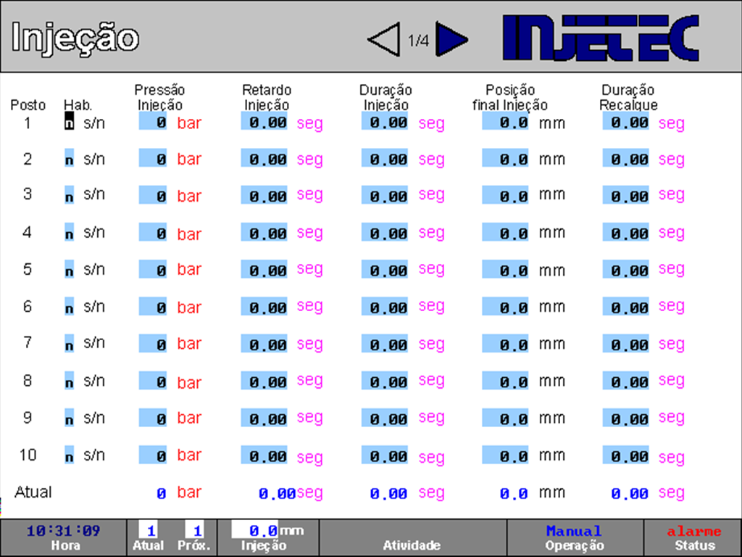Click the INJETEC logo

click(601, 38)
